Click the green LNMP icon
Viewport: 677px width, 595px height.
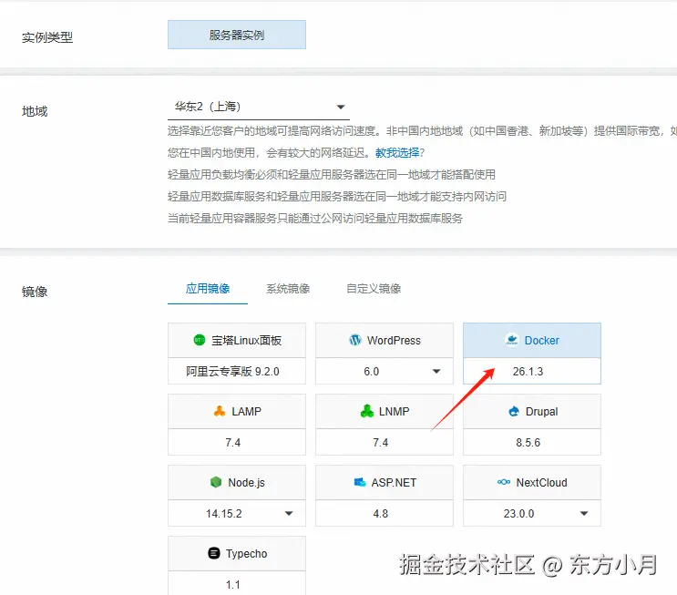pos(366,411)
